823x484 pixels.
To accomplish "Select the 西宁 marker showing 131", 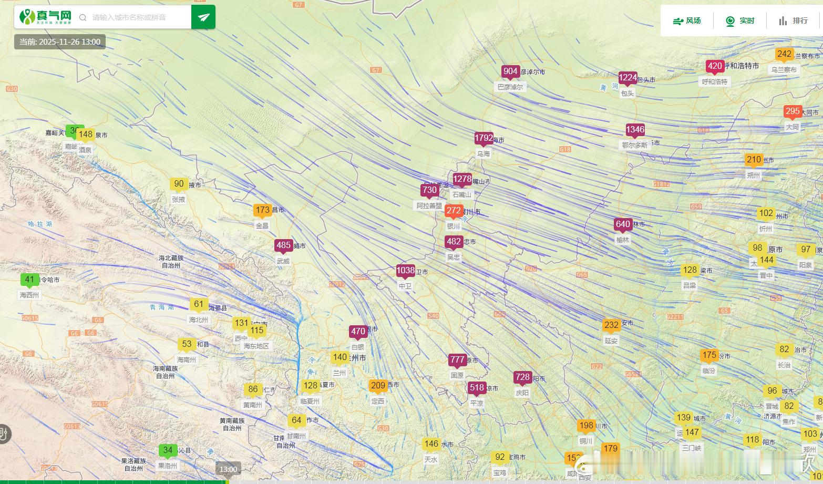I will pos(242,323).
